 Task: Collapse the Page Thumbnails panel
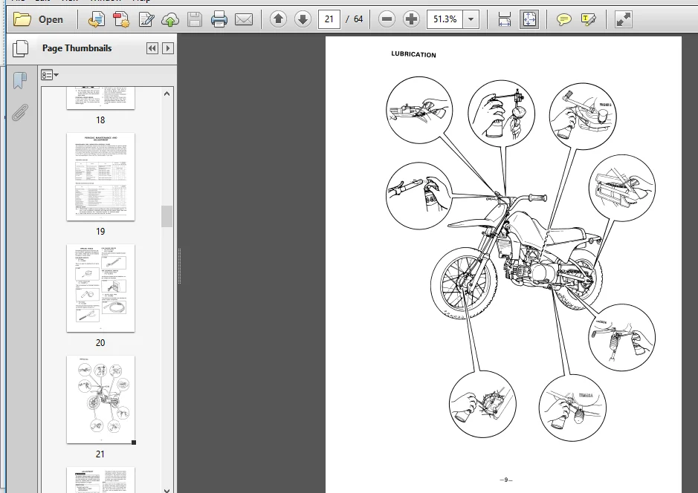coord(152,48)
